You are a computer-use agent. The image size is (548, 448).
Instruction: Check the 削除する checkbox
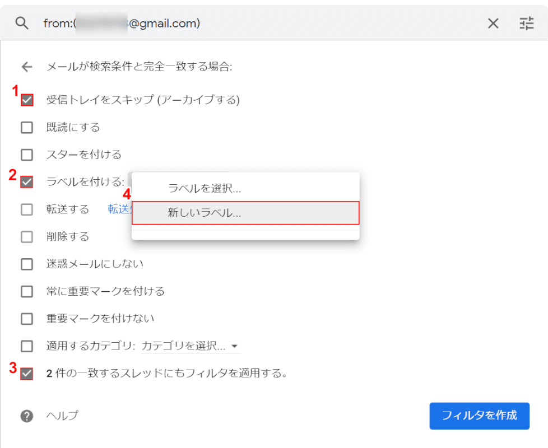[27, 237]
